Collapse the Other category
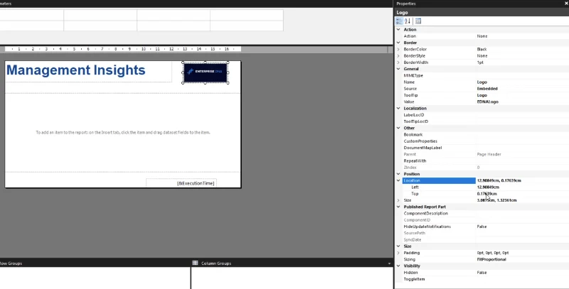 [398, 128]
